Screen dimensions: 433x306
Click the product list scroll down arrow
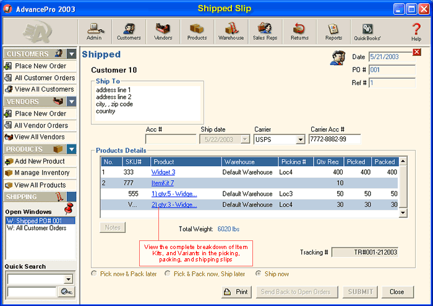(403, 212)
